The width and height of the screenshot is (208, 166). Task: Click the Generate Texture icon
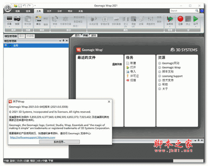click(x=94, y=19)
